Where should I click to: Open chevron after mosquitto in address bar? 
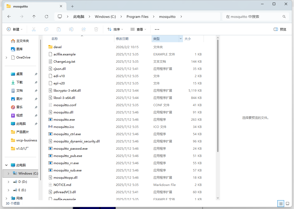pyautogui.click(x=181, y=17)
